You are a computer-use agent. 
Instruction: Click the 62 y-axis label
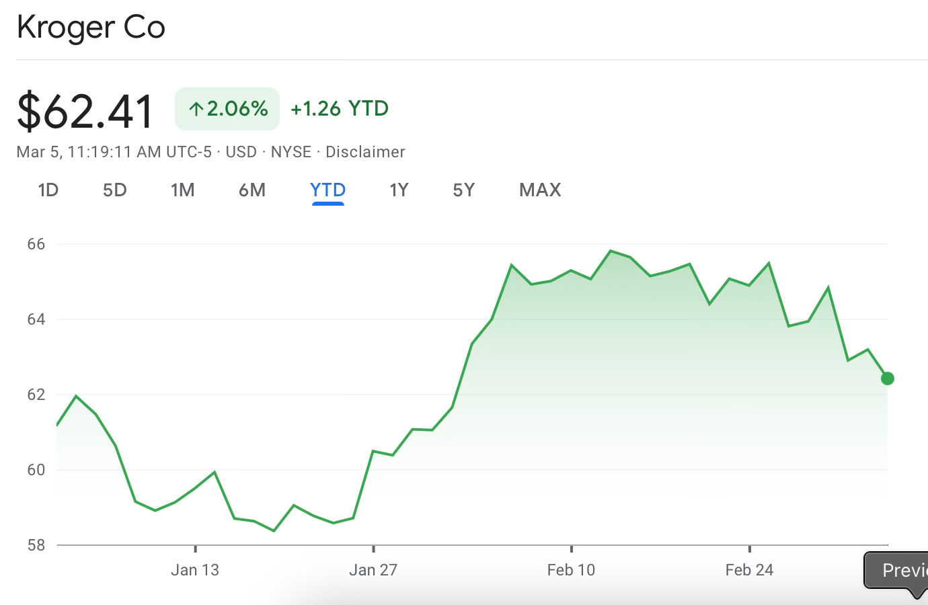pyautogui.click(x=36, y=395)
